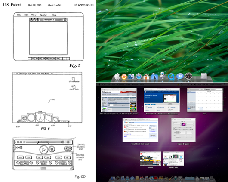Screen dimensions: 228x182
Task: Click the orange sync arrows dock icon
Action: [124, 77]
